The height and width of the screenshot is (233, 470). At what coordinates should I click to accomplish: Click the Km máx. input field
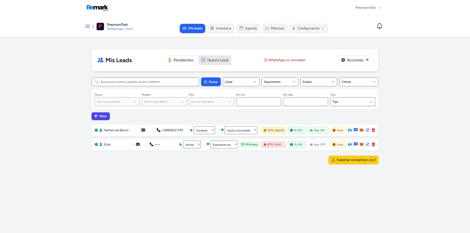point(305,102)
